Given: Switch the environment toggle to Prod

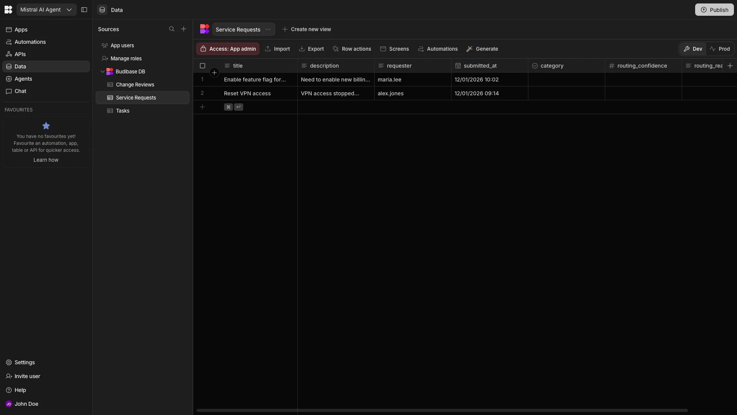Looking at the screenshot, I should click(x=721, y=49).
